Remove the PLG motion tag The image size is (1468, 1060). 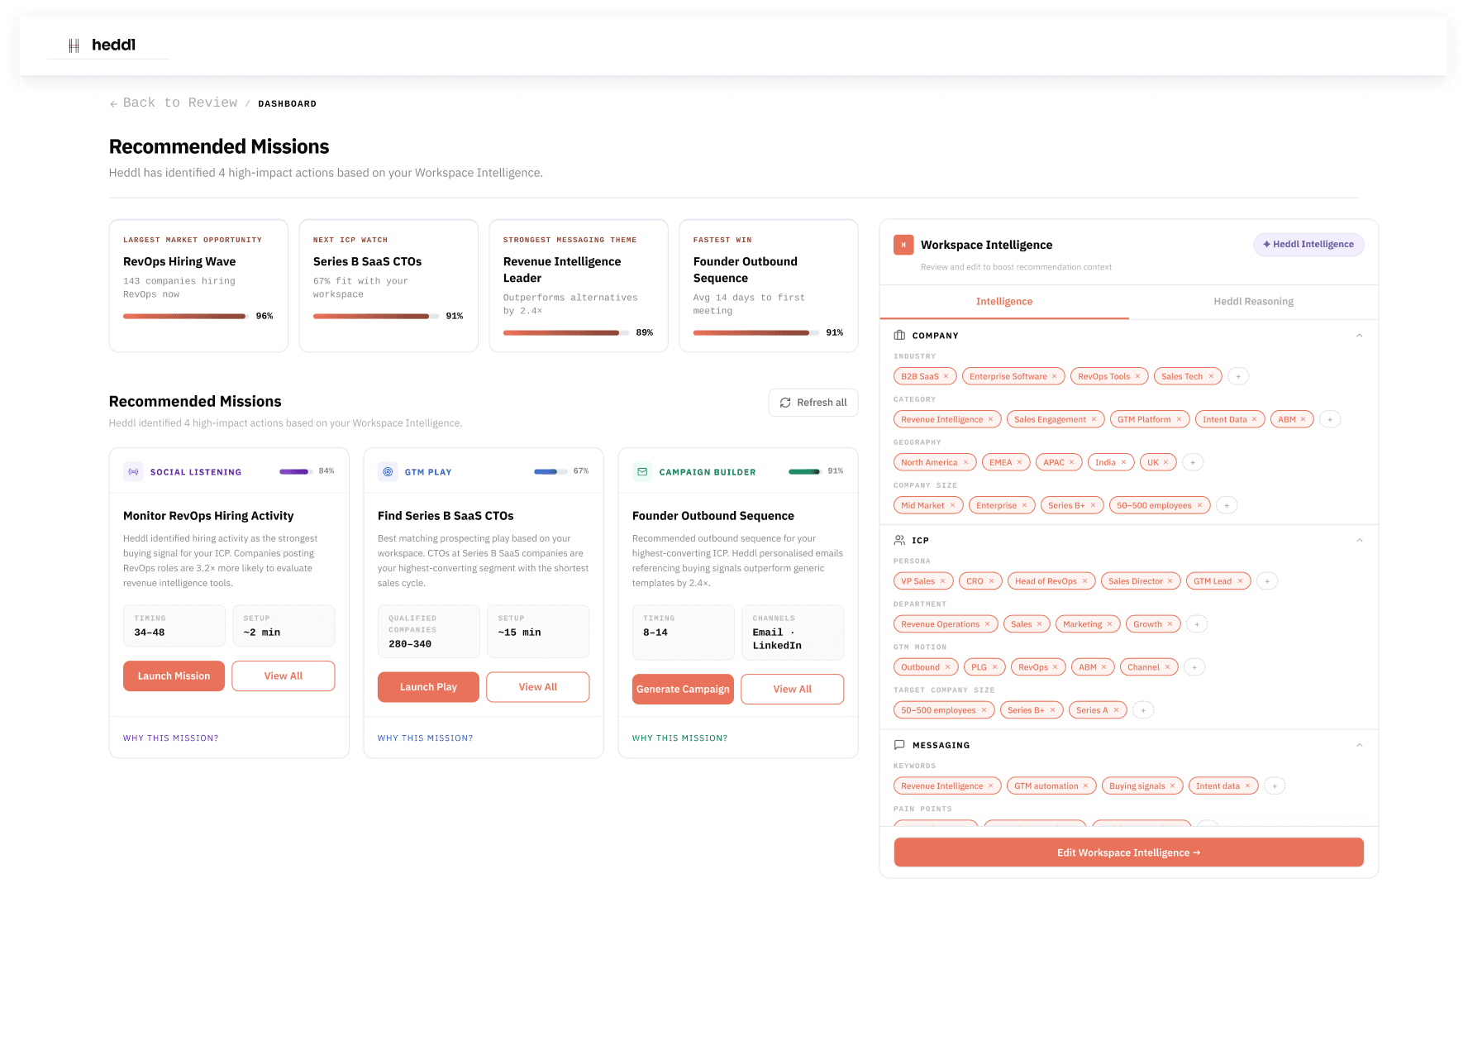[x=995, y=667]
